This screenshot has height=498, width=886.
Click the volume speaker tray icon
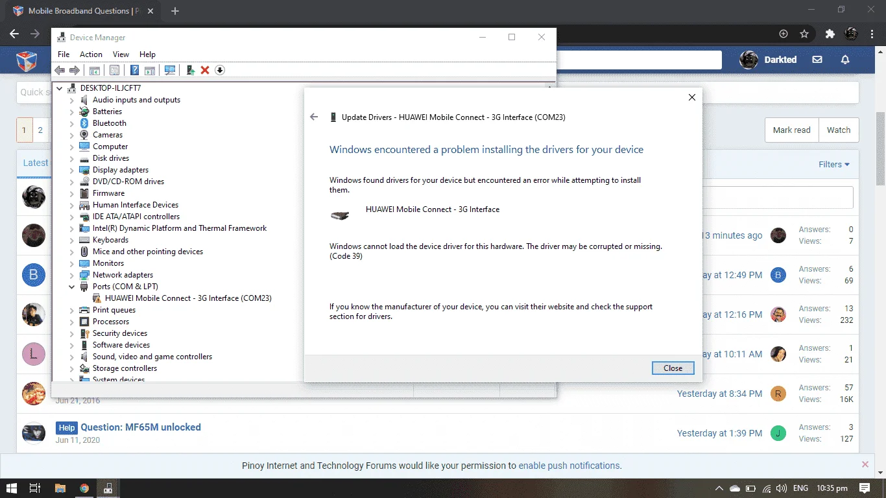[782, 488]
